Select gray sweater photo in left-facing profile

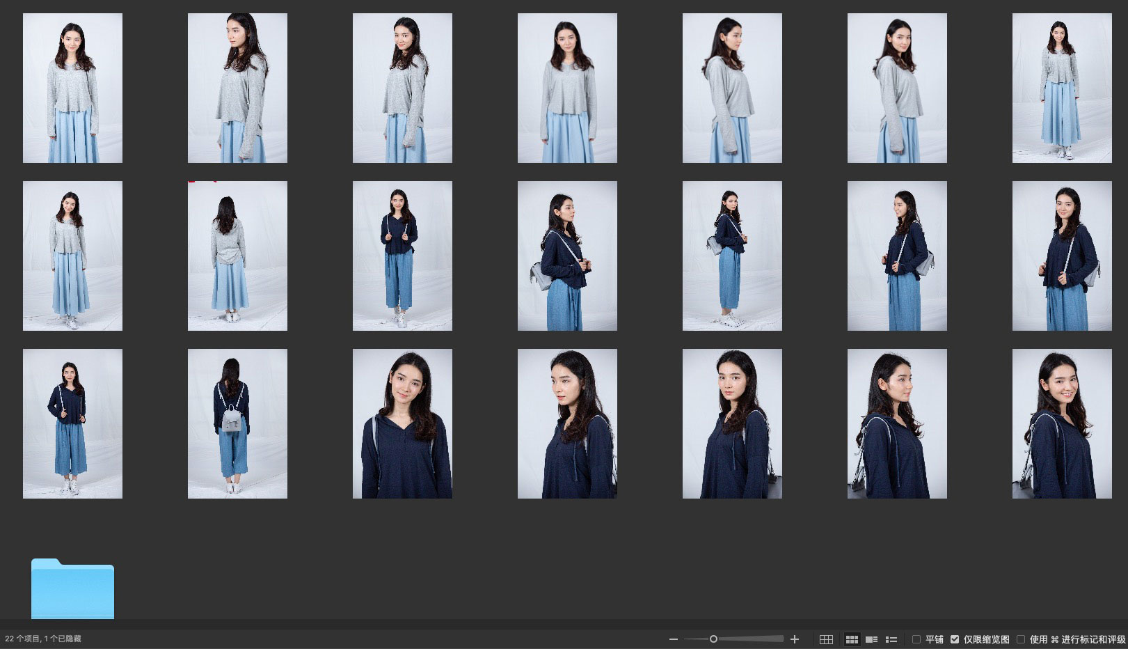(237, 88)
